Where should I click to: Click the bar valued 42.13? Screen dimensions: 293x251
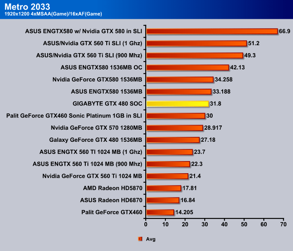click(x=188, y=68)
